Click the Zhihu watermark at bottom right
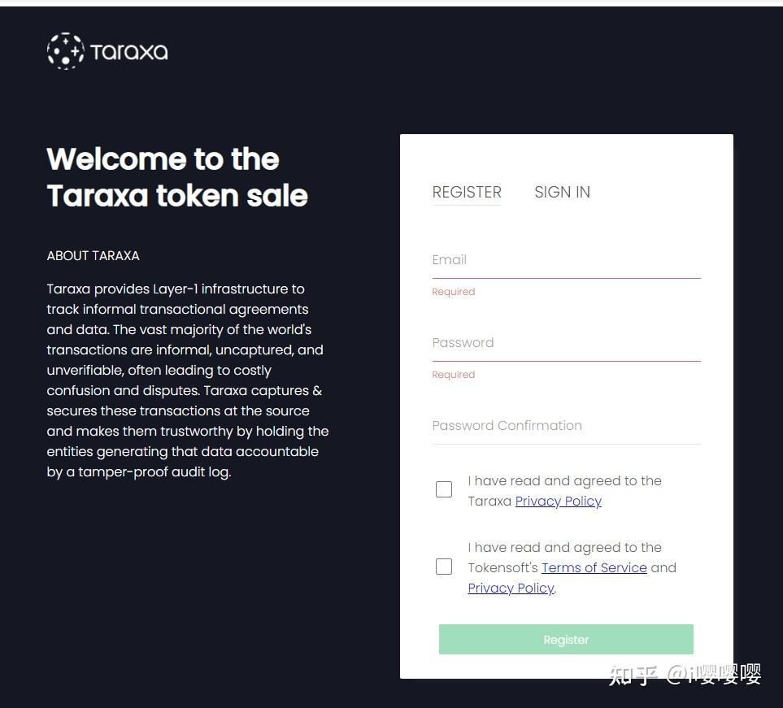This screenshot has width=783, height=708. click(x=685, y=675)
